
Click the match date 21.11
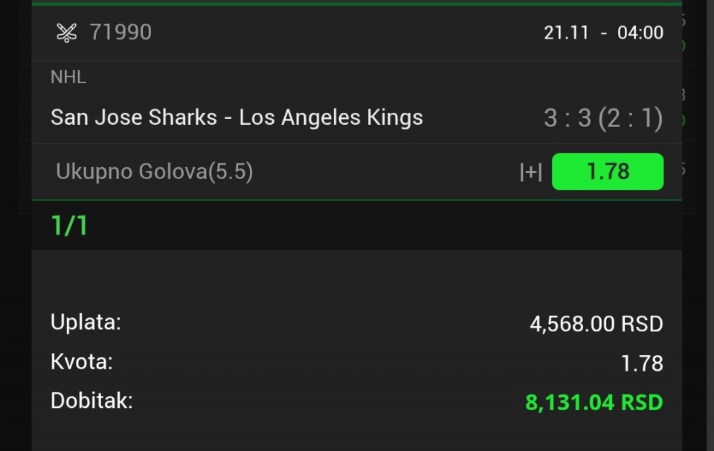click(567, 33)
